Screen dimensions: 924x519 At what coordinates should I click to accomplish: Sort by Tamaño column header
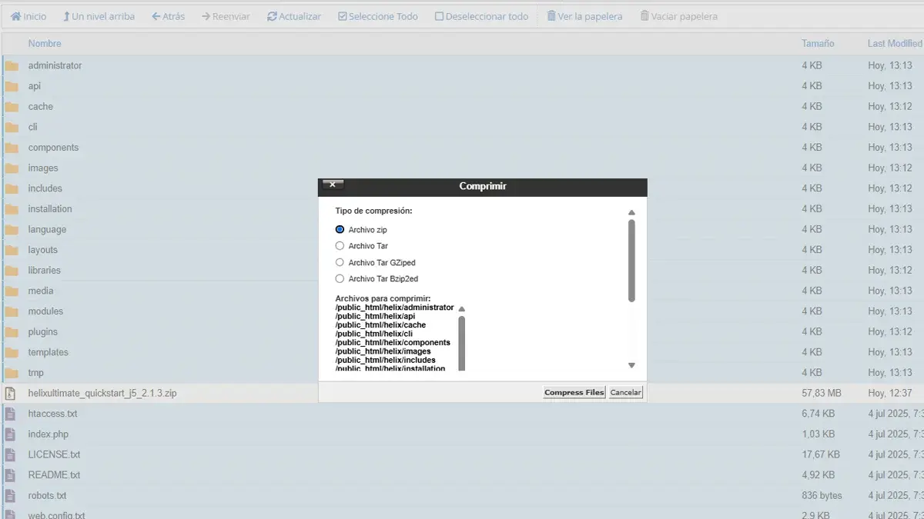coord(818,44)
